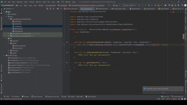Screen dimensions: 187x105
Task: Open Problems tool window
Action: pos(15,97)
